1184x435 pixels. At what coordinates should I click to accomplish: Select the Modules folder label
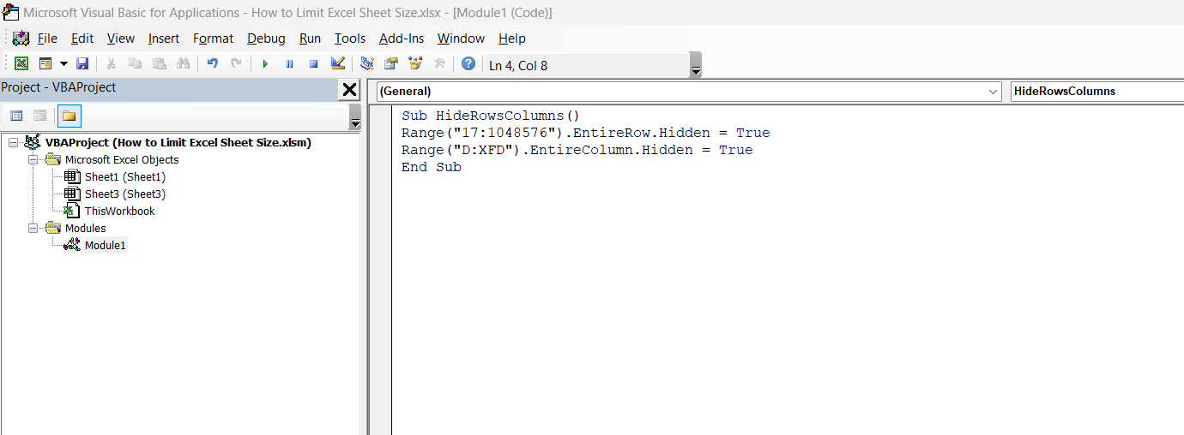pos(86,229)
